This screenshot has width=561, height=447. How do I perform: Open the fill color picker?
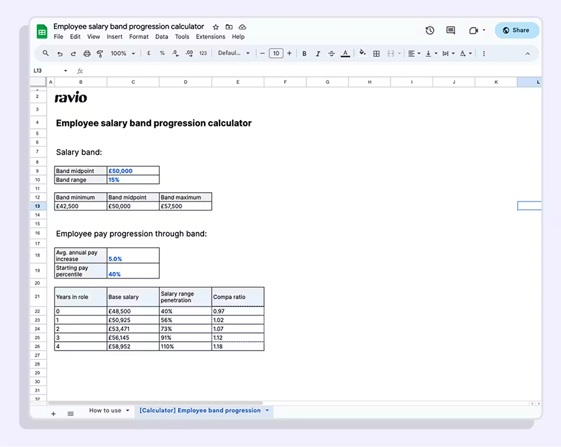click(362, 53)
